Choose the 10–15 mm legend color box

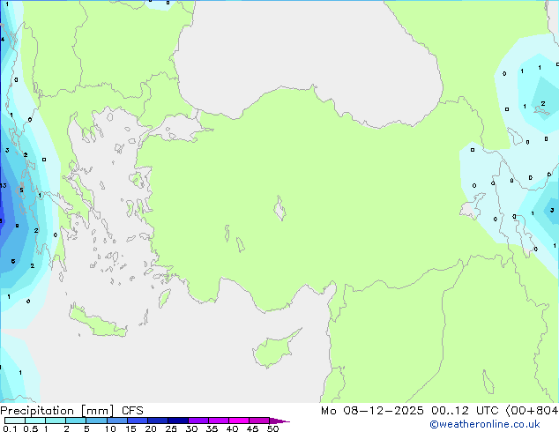116,421
